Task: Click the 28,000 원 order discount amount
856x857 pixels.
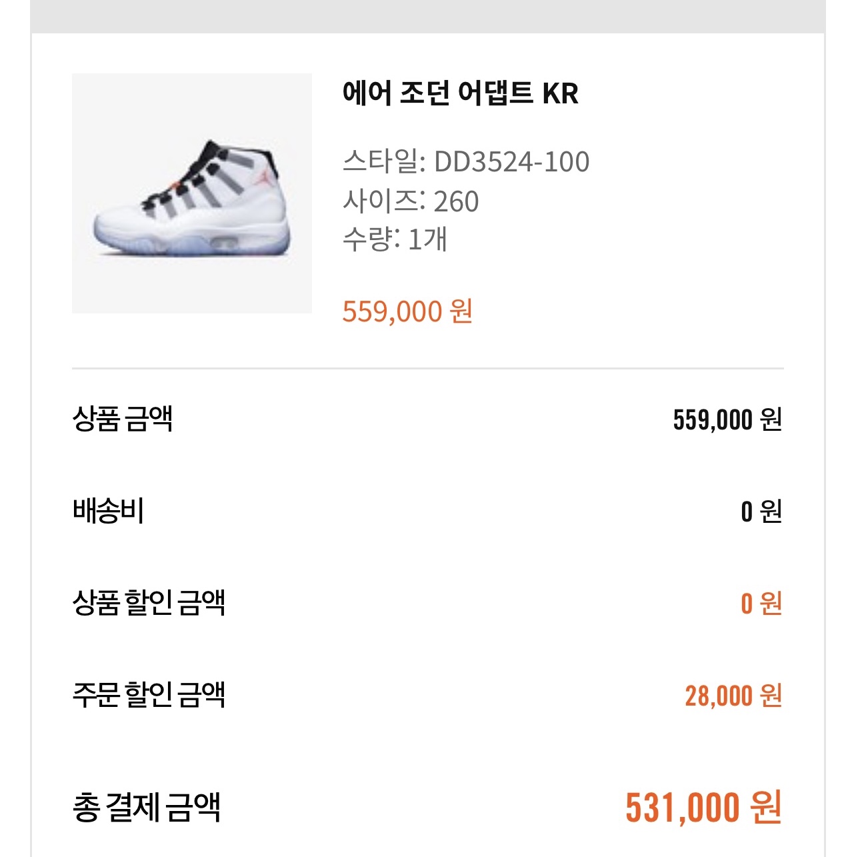Action: [733, 696]
